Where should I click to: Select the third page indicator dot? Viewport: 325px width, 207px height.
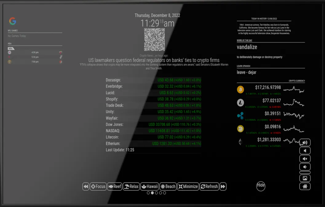tap(157, 193)
